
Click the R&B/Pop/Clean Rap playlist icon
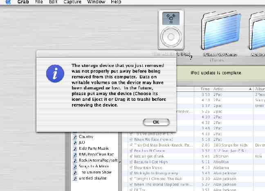point(75,154)
